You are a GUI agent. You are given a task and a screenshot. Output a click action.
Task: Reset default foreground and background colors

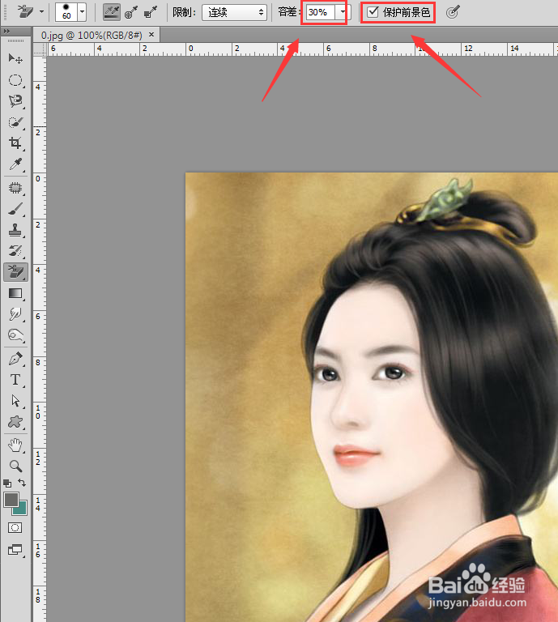(7, 484)
